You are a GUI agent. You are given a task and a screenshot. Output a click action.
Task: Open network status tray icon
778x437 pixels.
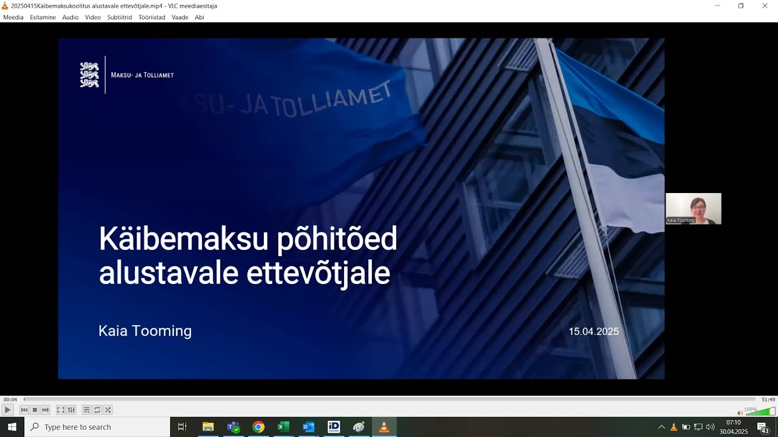[698, 427]
